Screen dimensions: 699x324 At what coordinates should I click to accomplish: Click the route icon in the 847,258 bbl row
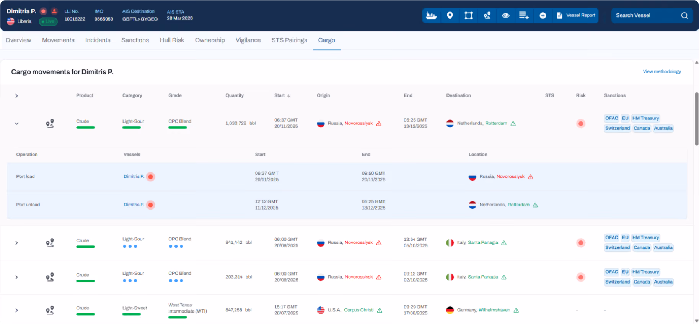pos(50,310)
